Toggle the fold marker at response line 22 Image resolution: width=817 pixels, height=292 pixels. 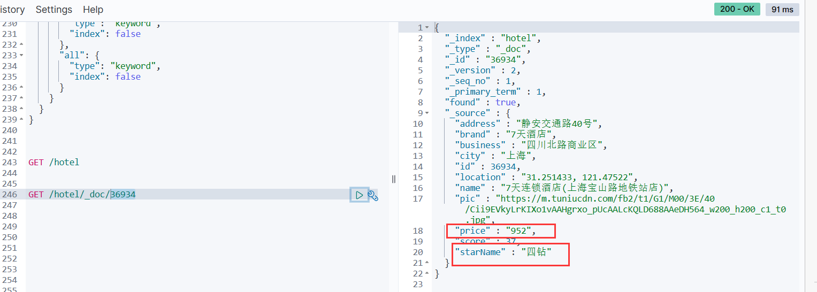427,273
